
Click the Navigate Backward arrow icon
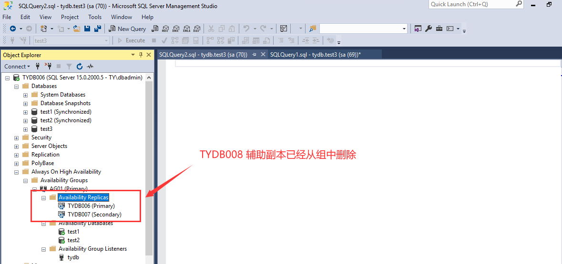13,29
